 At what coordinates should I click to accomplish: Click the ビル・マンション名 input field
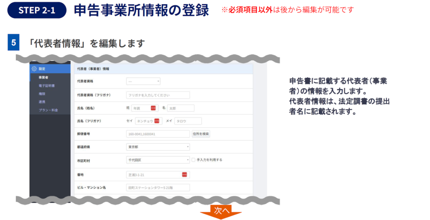[x=158, y=188]
